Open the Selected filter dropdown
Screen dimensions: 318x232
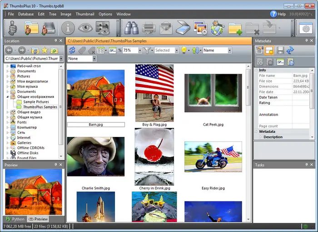tap(177, 50)
